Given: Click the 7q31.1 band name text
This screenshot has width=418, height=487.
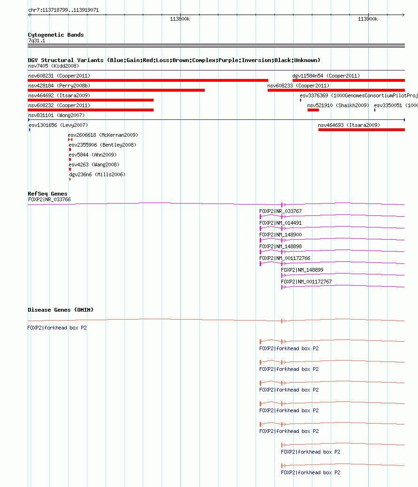Looking at the screenshot, I should coord(37,41).
